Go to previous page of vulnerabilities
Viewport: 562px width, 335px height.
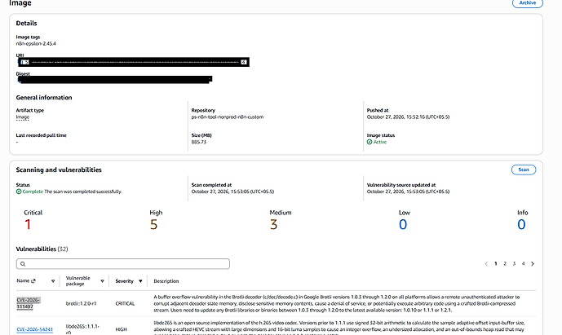tap(486, 264)
